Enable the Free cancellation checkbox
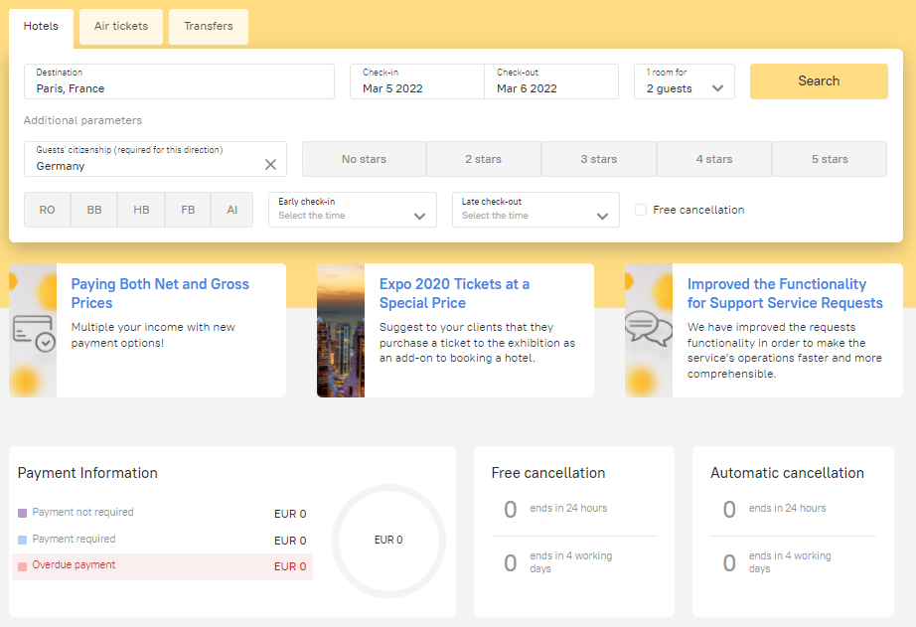This screenshot has height=627, width=916. 641,210
